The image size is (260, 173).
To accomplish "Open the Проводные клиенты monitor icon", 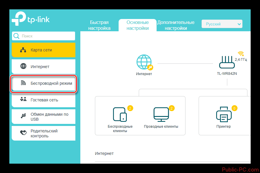I will point(161,114).
